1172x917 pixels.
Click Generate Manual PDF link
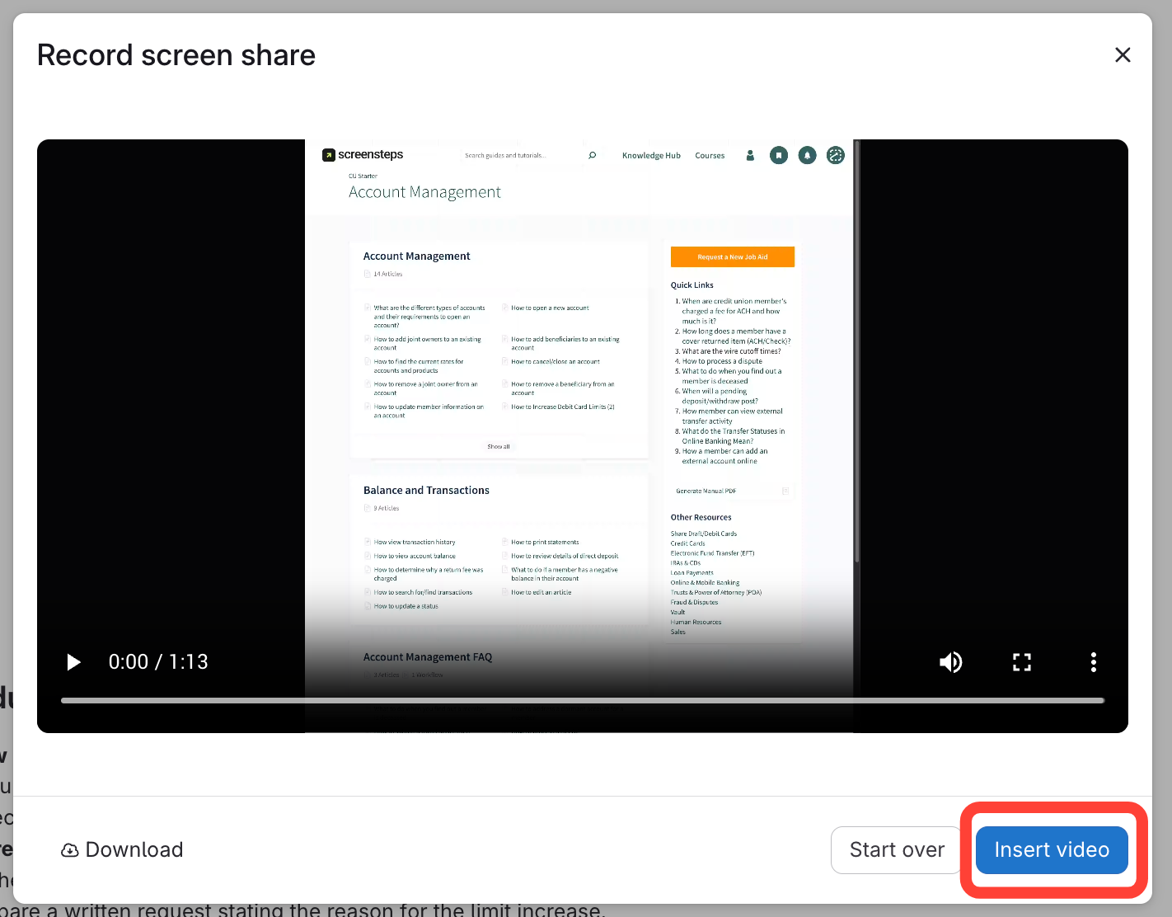[706, 491]
